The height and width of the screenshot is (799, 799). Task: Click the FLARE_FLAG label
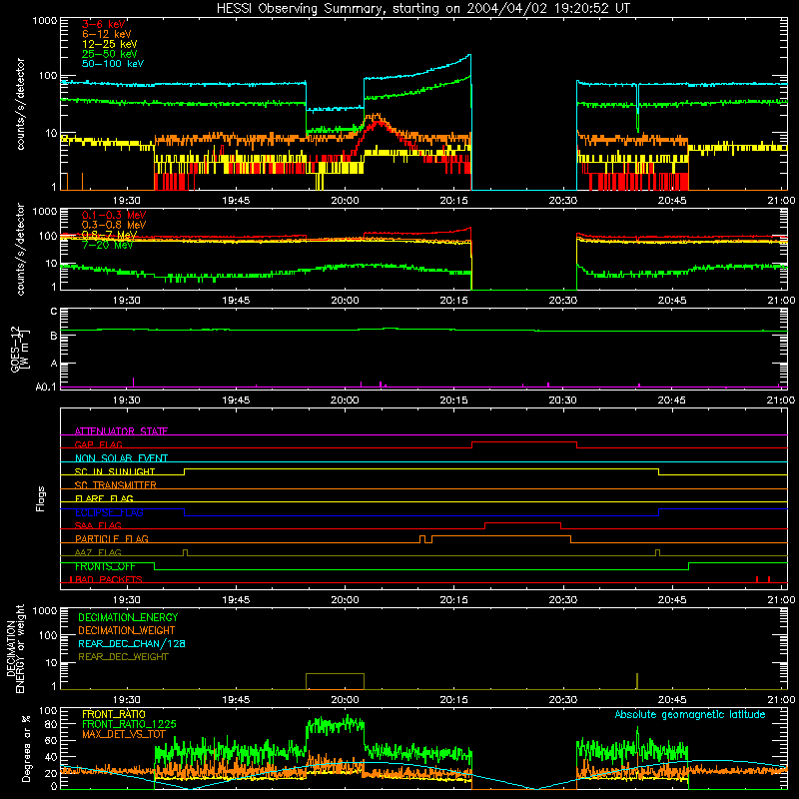104,498
